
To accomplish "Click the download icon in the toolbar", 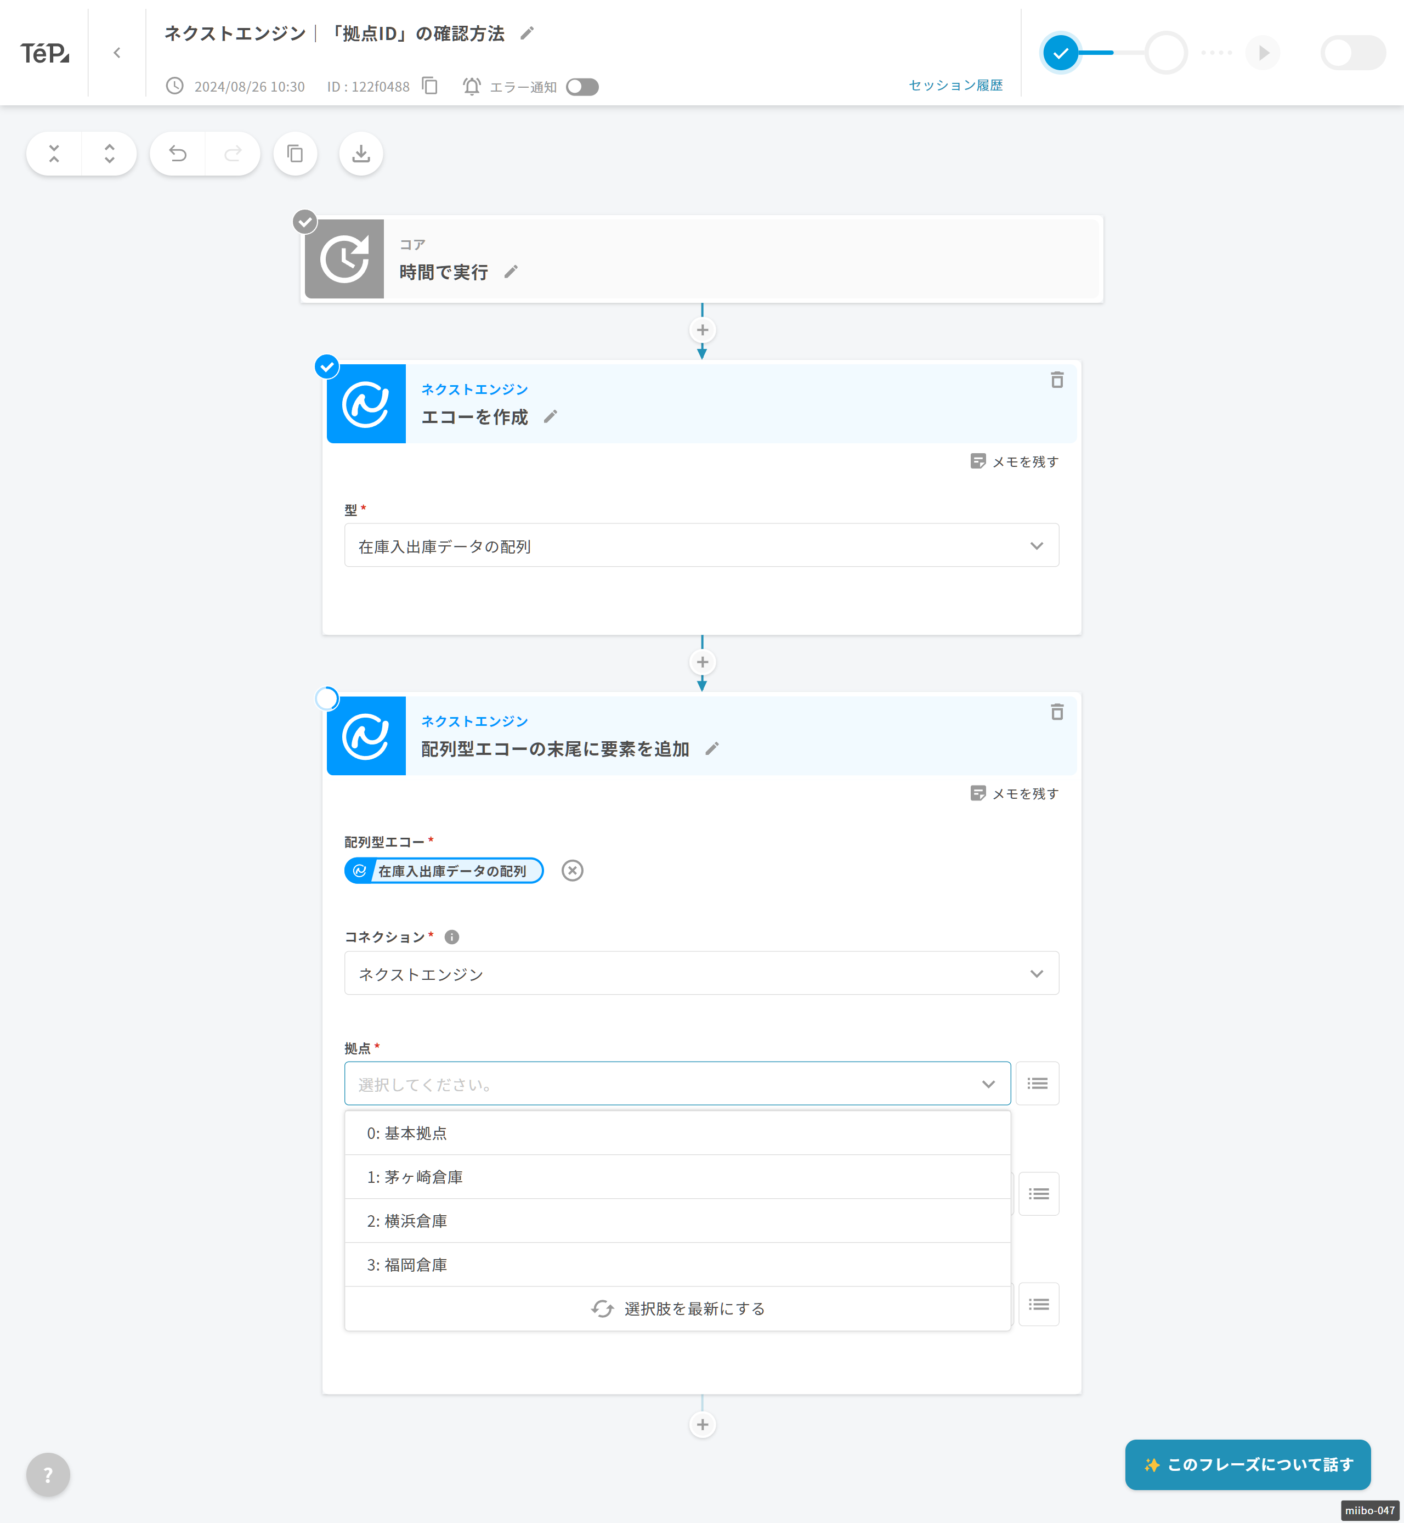I will (361, 154).
